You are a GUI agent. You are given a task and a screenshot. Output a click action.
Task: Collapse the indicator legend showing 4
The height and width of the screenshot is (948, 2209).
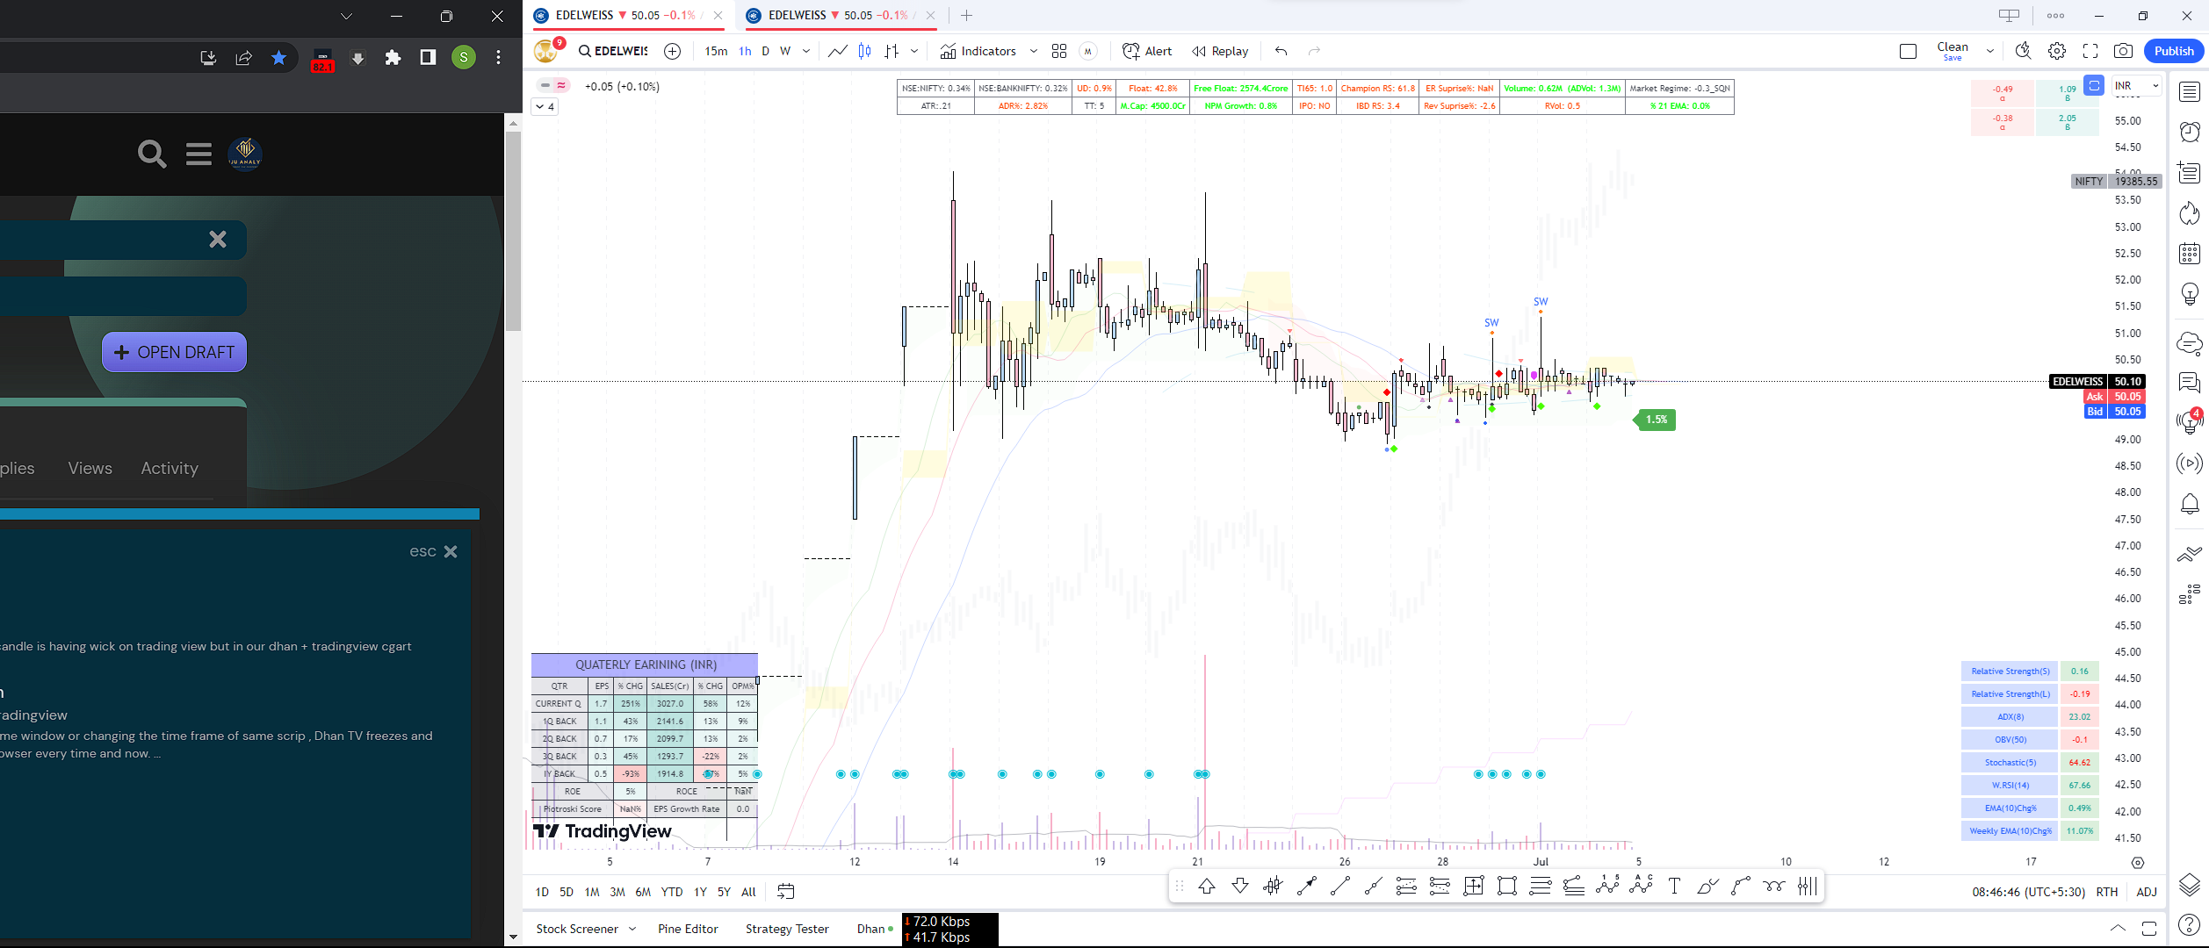[x=545, y=107]
